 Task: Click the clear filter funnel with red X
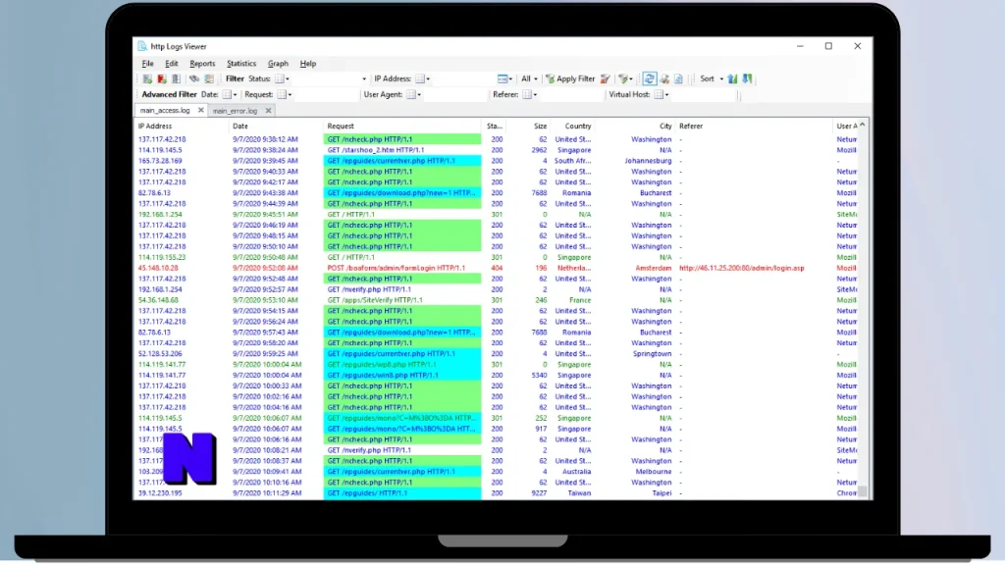coord(605,78)
